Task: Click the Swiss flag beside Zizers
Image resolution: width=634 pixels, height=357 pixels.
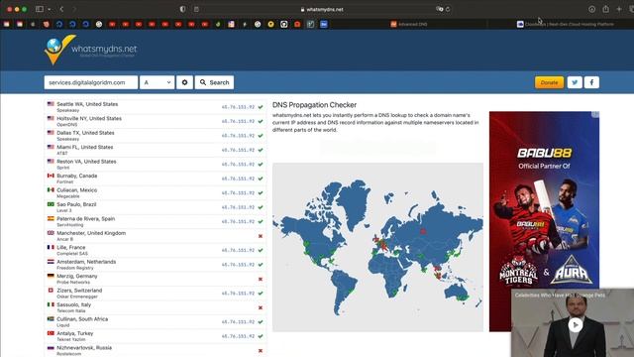Action: coord(51,291)
